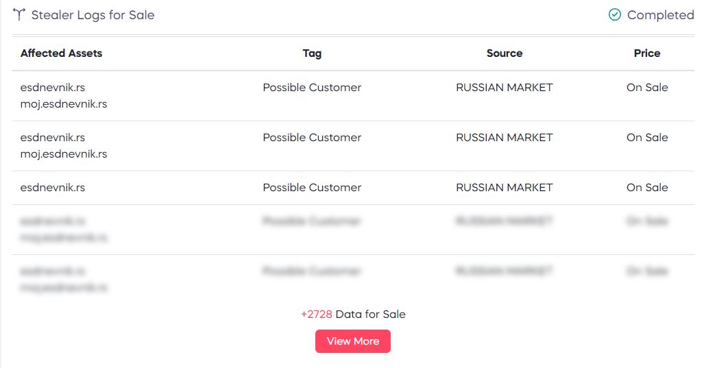This screenshot has height=368, width=704.
Task: Select the Price column header
Action: [x=647, y=53]
